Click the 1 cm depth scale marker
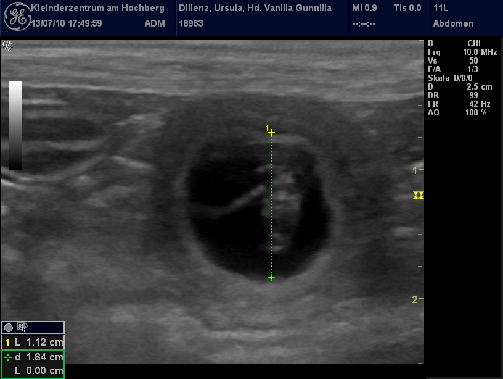This screenshot has width=503, height=379. (417, 170)
